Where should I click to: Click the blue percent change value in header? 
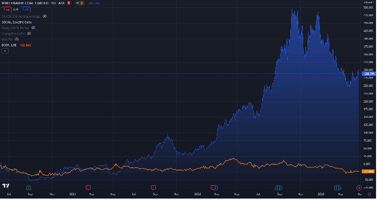[94, 3]
